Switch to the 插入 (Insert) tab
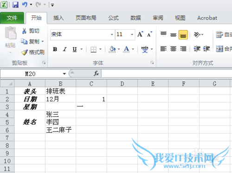This screenshot has width=232, height=173. click(58, 18)
